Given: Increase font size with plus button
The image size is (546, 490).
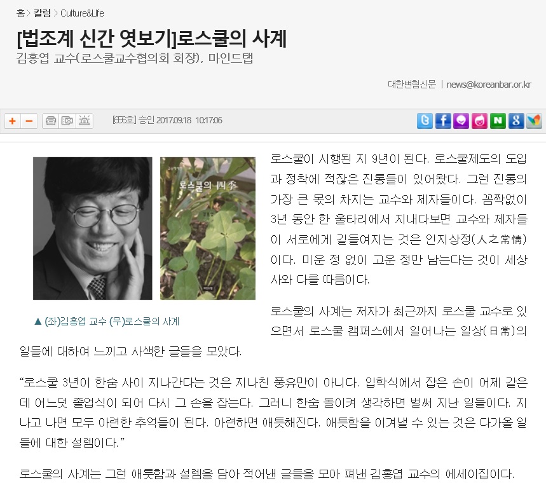Looking at the screenshot, I should (13, 121).
